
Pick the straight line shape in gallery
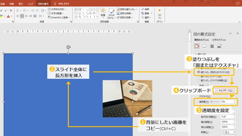83,10
